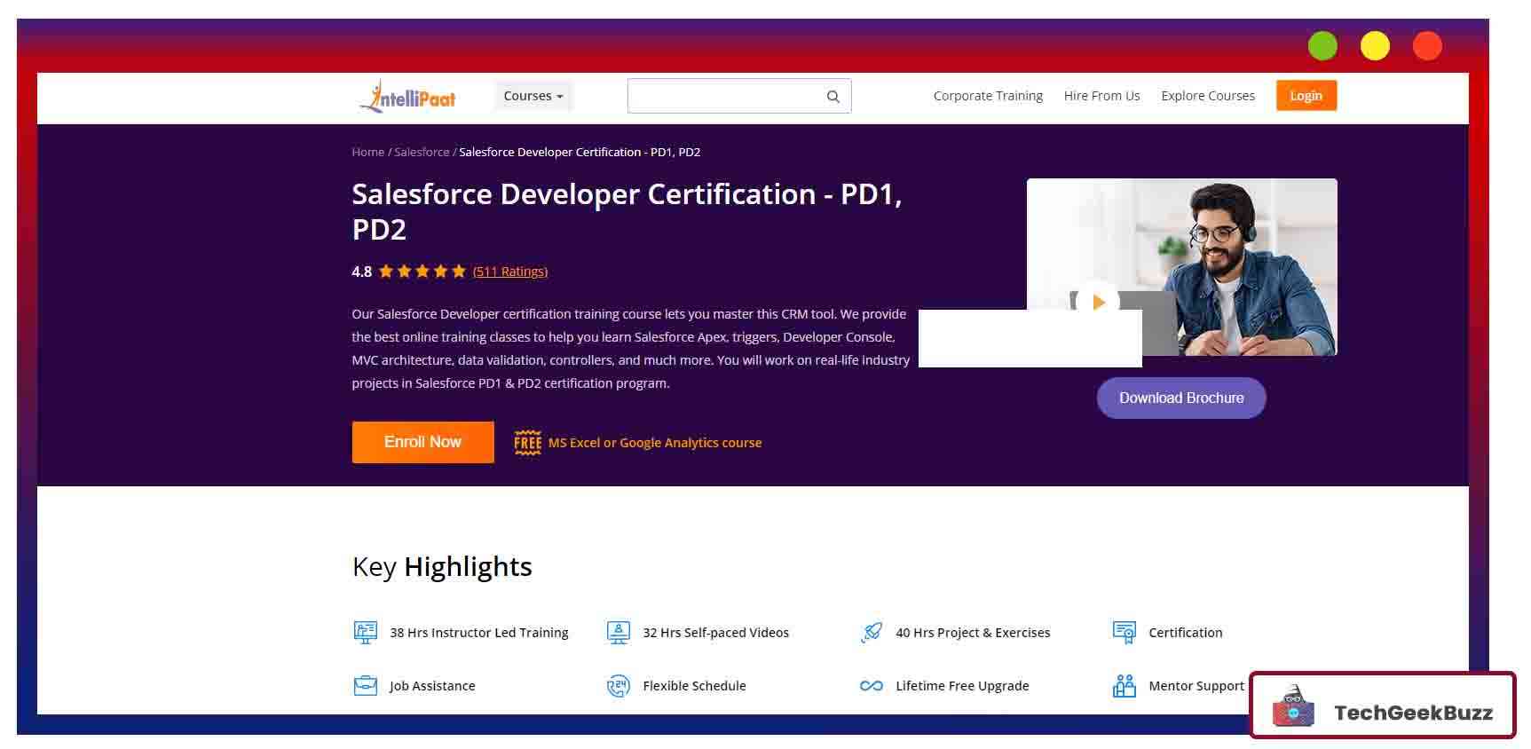Open Corporate Training in navigation
Screen dimensions: 1531x749
(x=988, y=96)
